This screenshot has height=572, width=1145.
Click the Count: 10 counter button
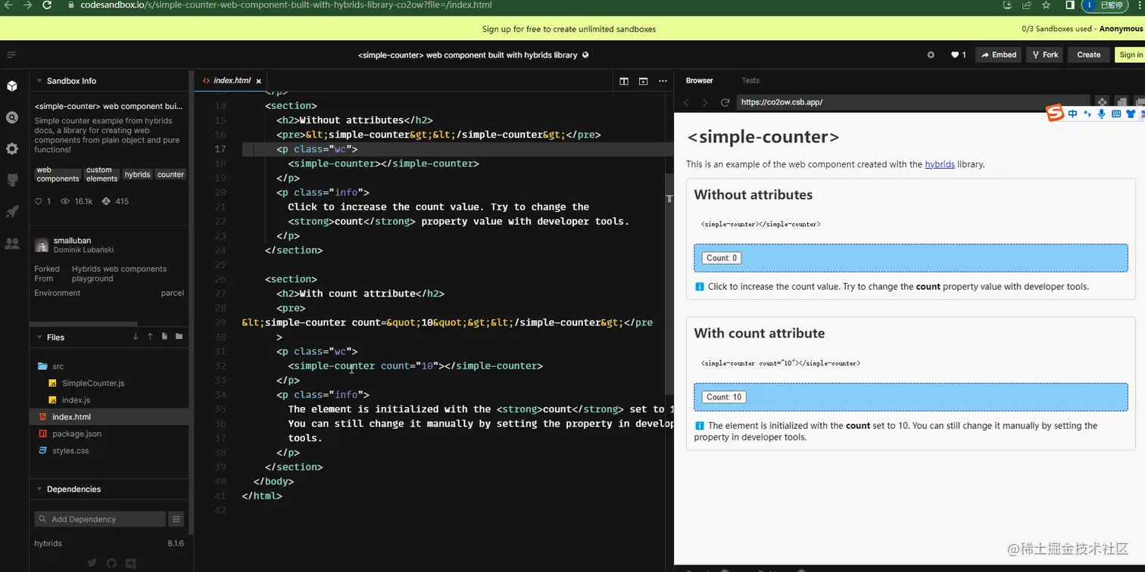pyautogui.click(x=724, y=397)
